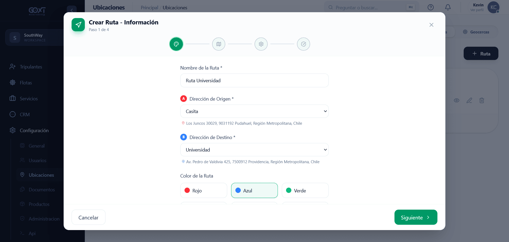
Task: Click the Ubicaciones pin icon in sidebar
Action: click(x=22, y=175)
